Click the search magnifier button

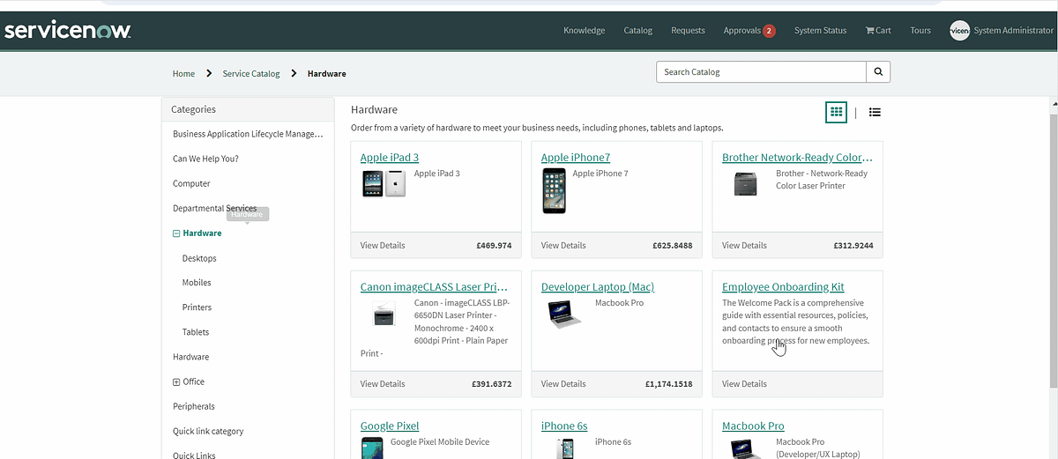point(878,72)
